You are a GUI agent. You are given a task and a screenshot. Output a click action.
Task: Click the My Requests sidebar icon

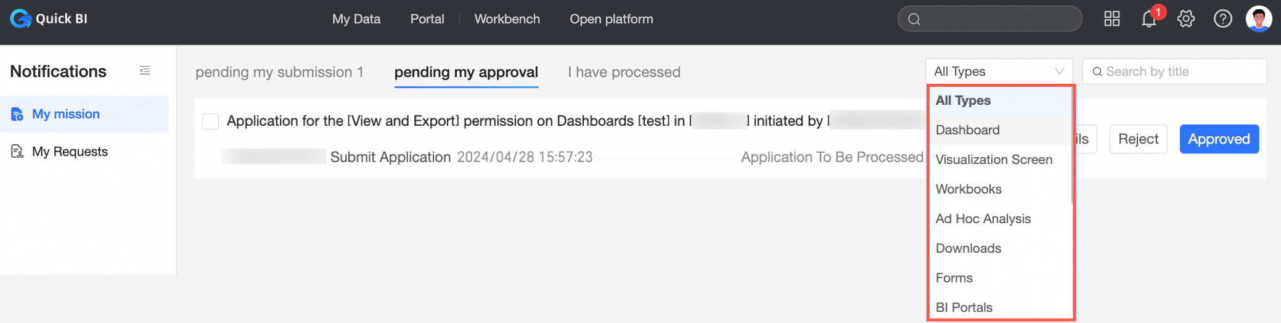[17, 152]
